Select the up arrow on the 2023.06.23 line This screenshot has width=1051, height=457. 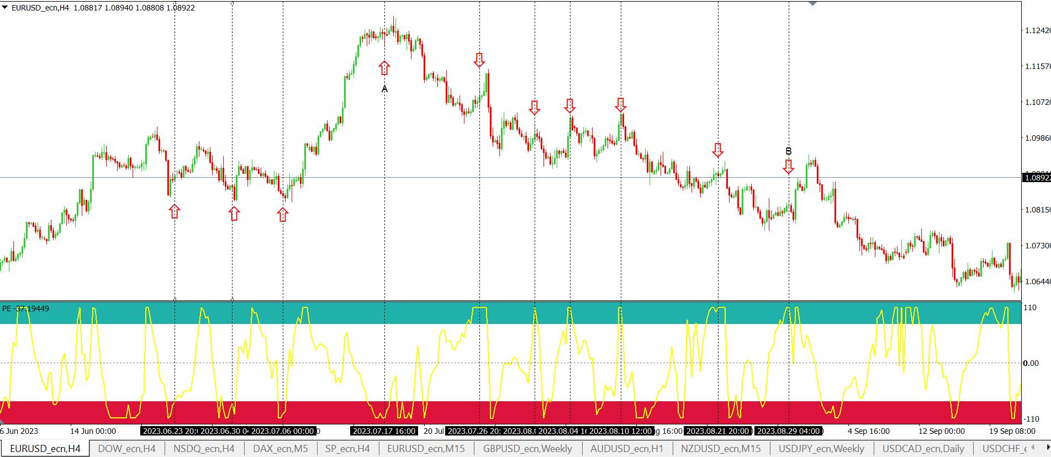[175, 211]
